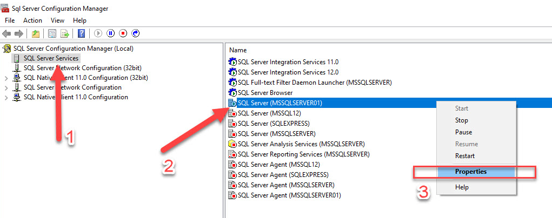
Task: Open the File menu
Action: [10, 21]
